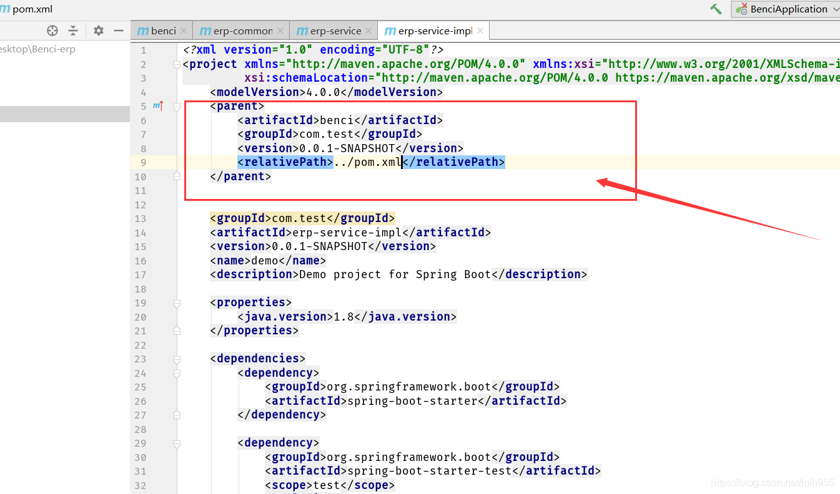Click the name value demo

(265, 261)
